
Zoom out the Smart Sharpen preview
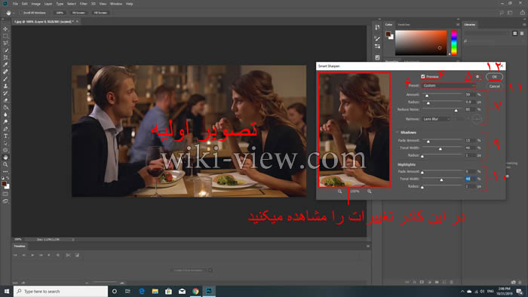(339, 191)
